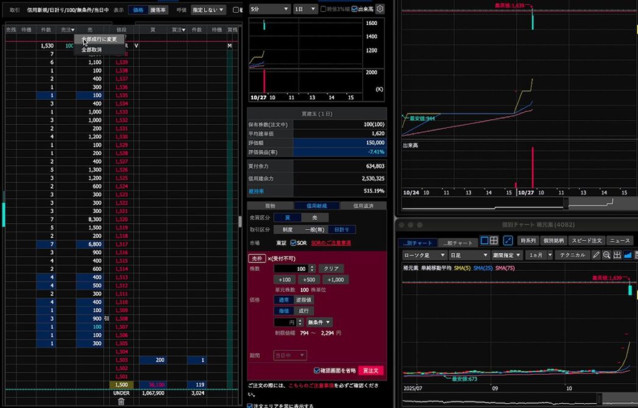This screenshot has height=408, width=638.
Task: Switch to single chart layout icon
Action: tap(484, 241)
